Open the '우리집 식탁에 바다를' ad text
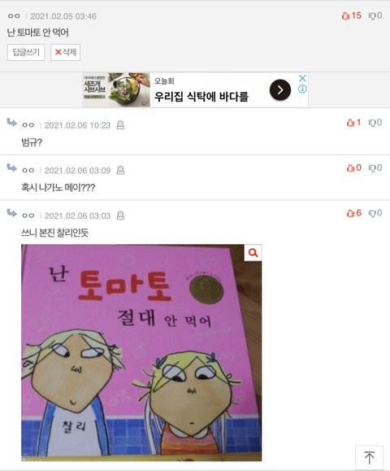The width and height of the screenshot is (390, 471). tap(201, 97)
